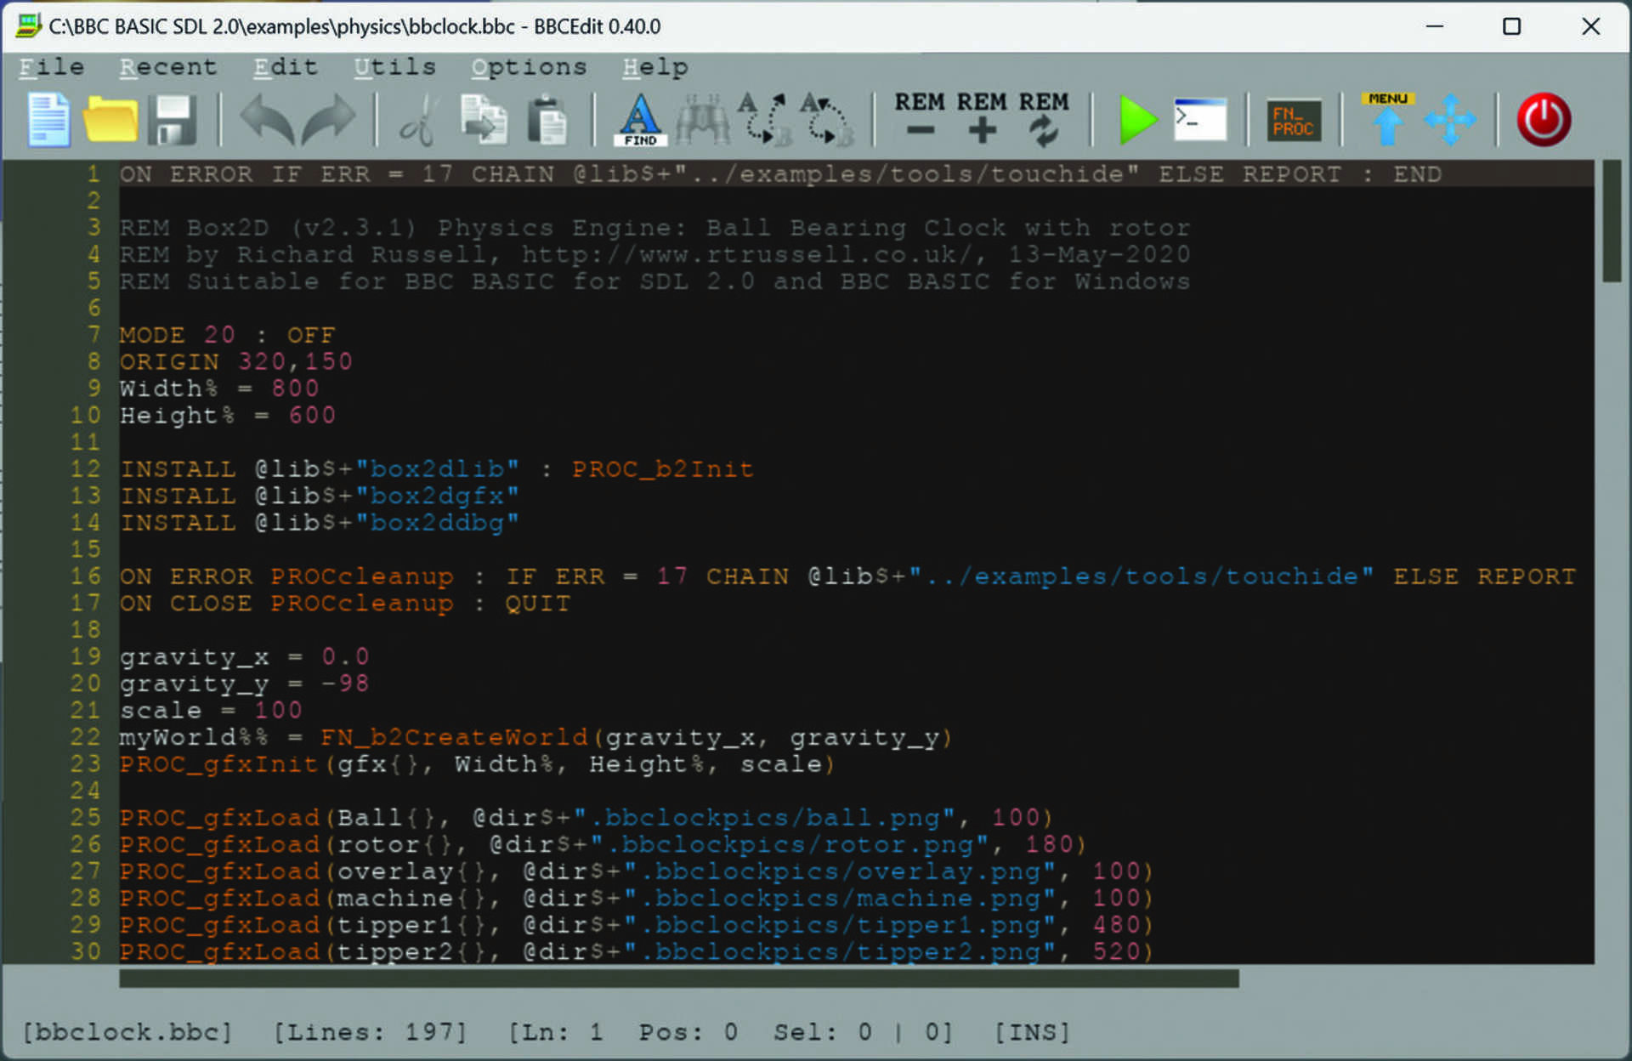Toggle REM comments with the cycle icon
Viewport: 1632px width, 1061px height.
(x=1044, y=118)
